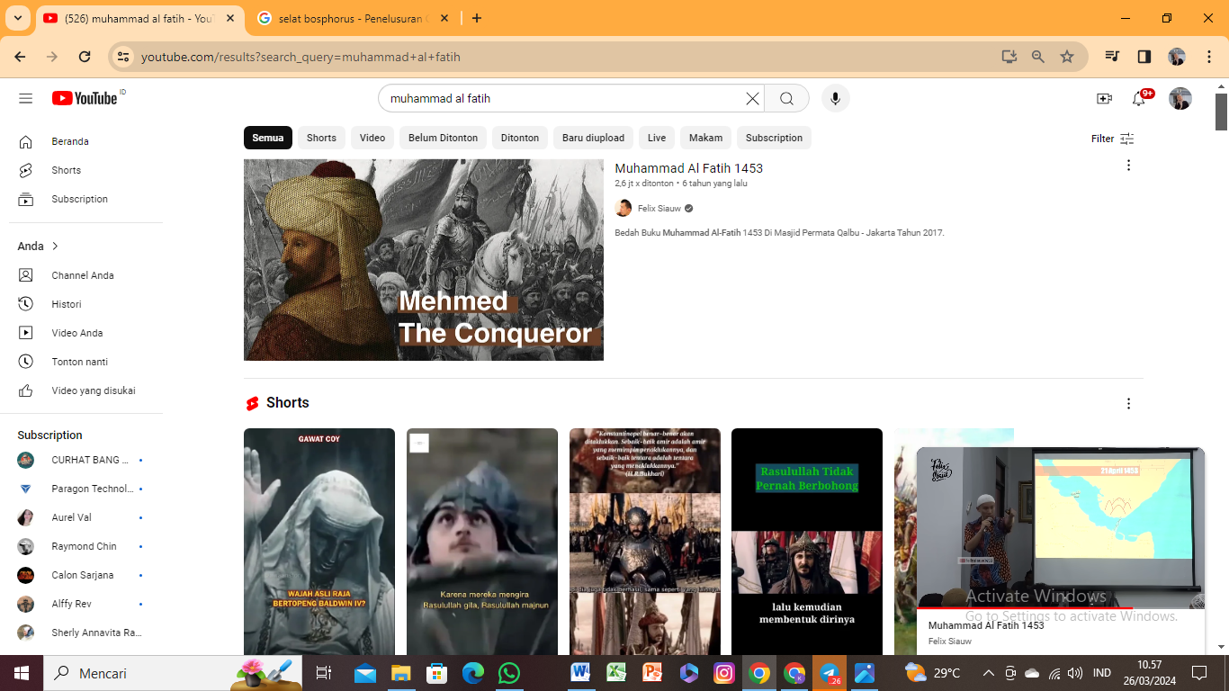Bookmark this page with the star
This screenshot has height=691, width=1229.
click(1067, 57)
